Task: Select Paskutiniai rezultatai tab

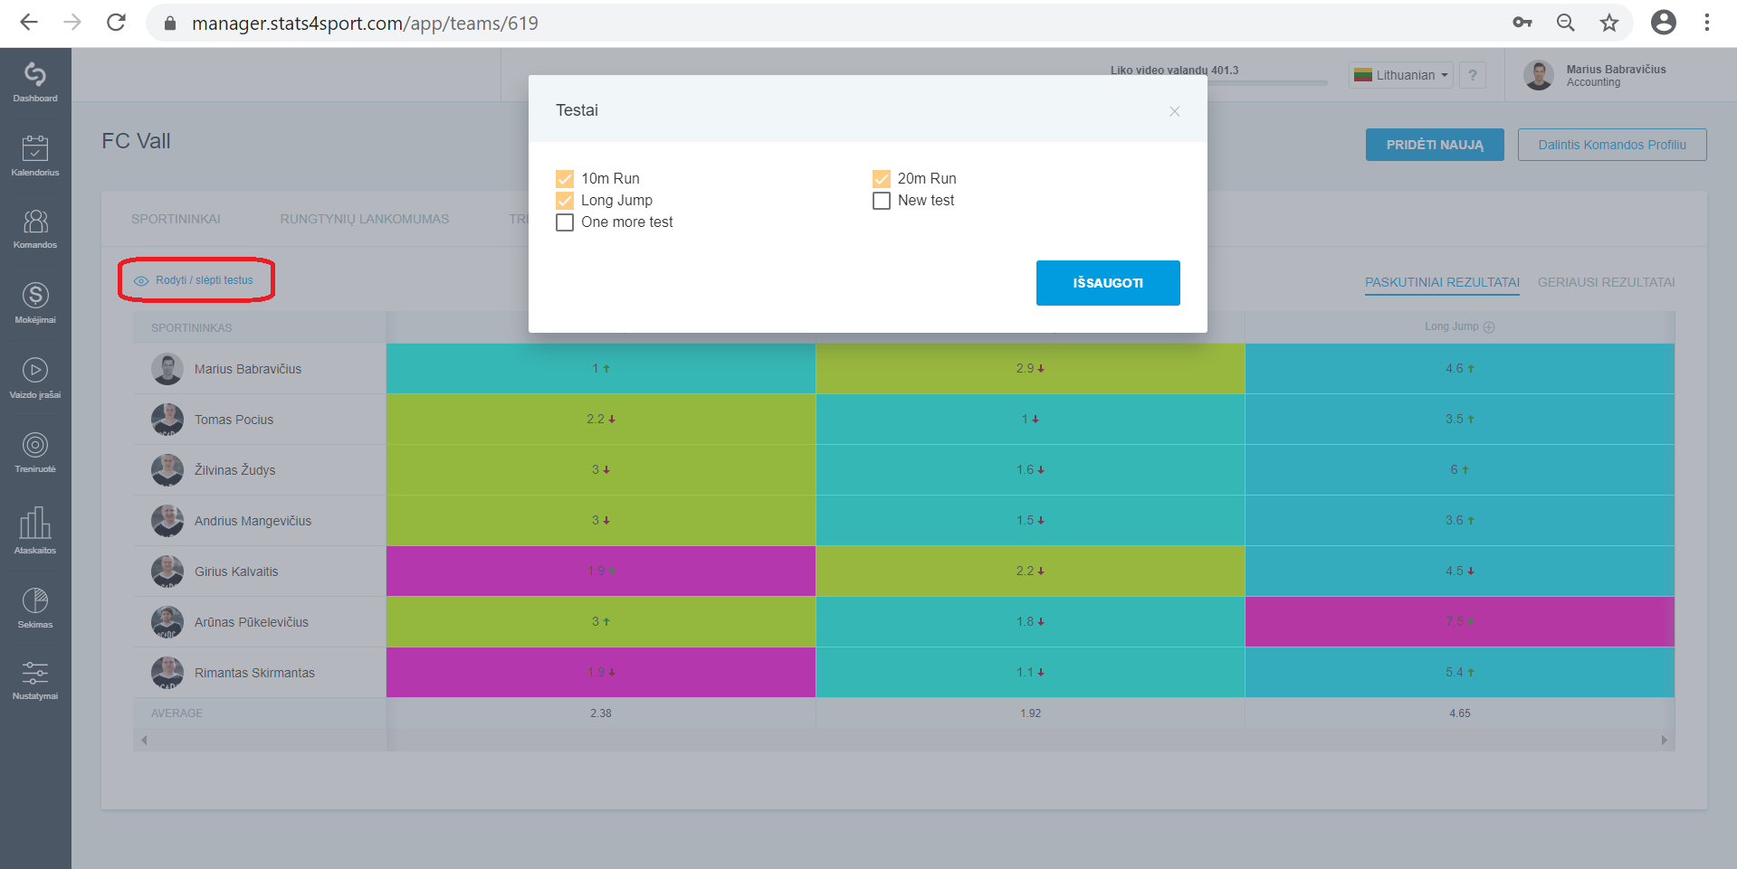Action: point(1442,282)
